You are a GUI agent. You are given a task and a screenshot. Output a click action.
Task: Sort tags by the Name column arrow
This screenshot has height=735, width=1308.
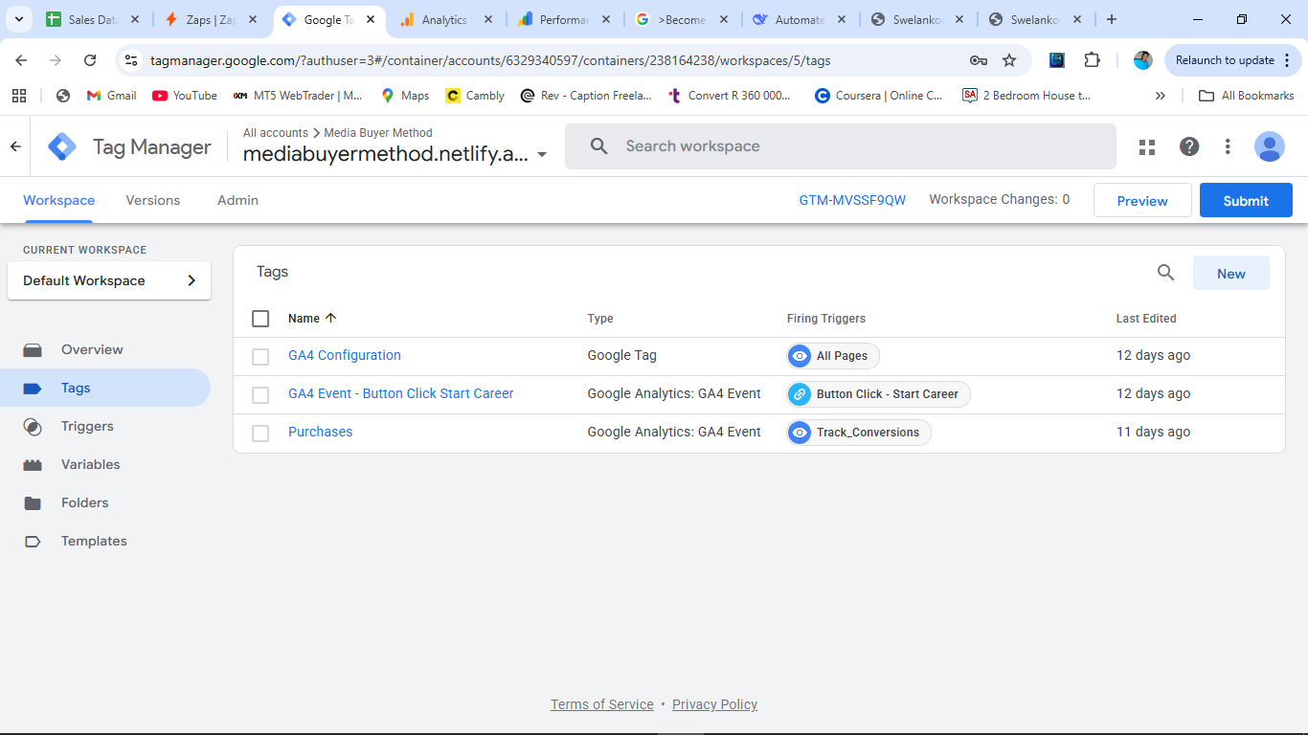(x=331, y=318)
